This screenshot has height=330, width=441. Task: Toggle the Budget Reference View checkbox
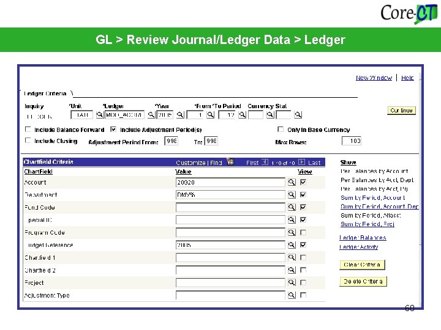click(303, 244)
